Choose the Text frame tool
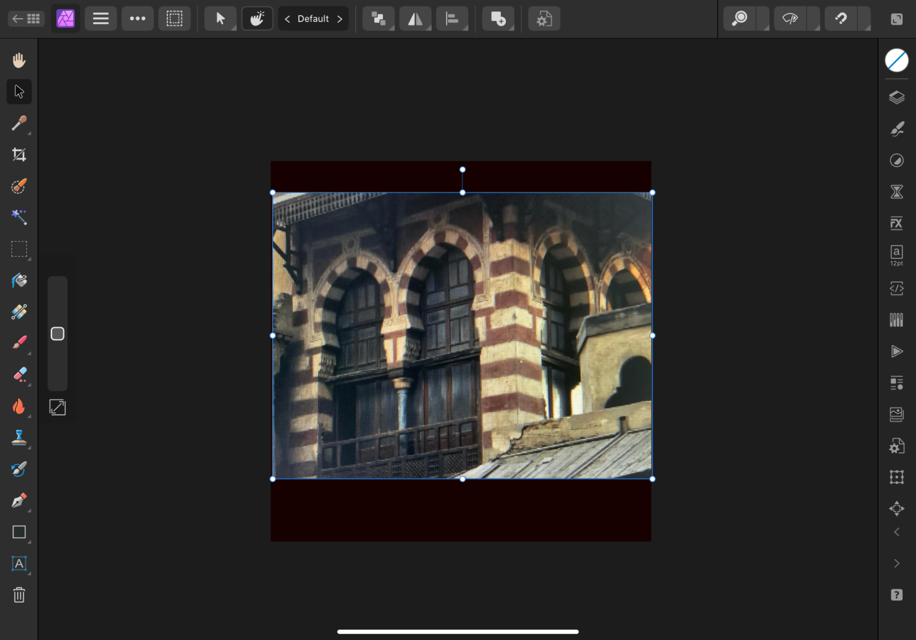Image resolution: width=916 pixels, height=640 pixels. 19,564
